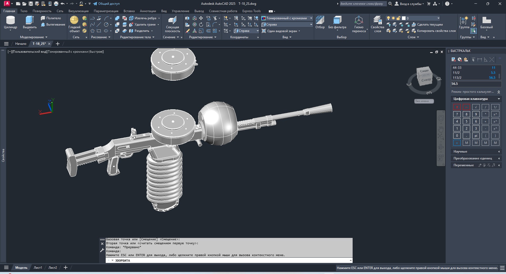Image resolution: width=506 pixels, height=274 pixels.
Task: Open the Тонированный с кромками visual style dropdown
Action: pos(287,18)
